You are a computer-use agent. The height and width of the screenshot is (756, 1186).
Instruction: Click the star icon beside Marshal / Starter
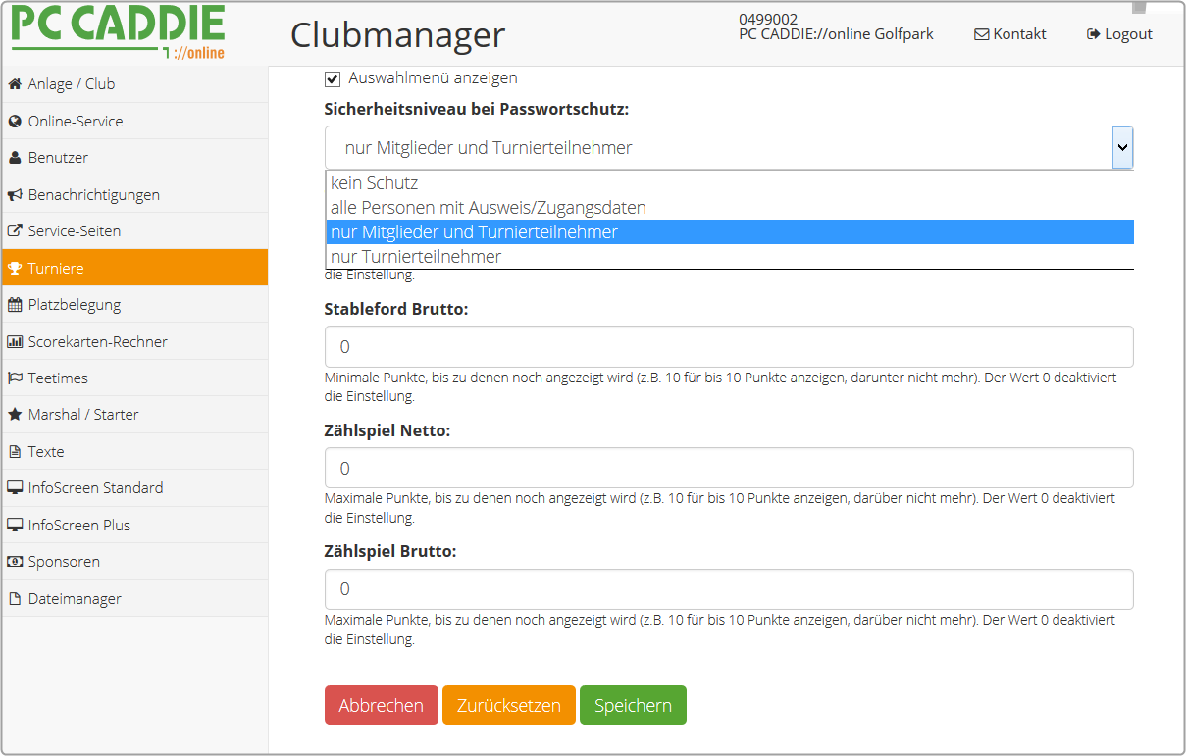15,415
